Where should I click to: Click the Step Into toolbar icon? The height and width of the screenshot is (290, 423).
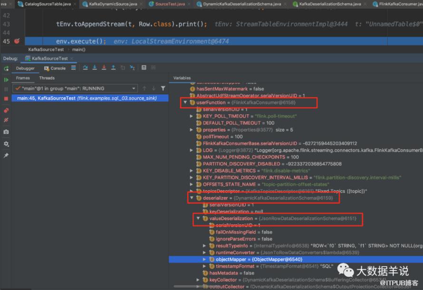point(95,67)
